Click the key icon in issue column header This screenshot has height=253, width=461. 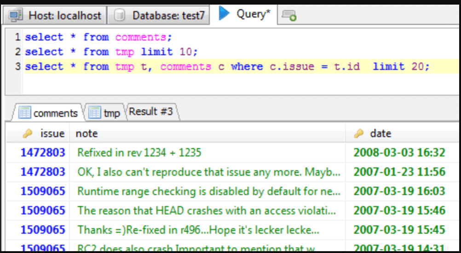[28, 134]
